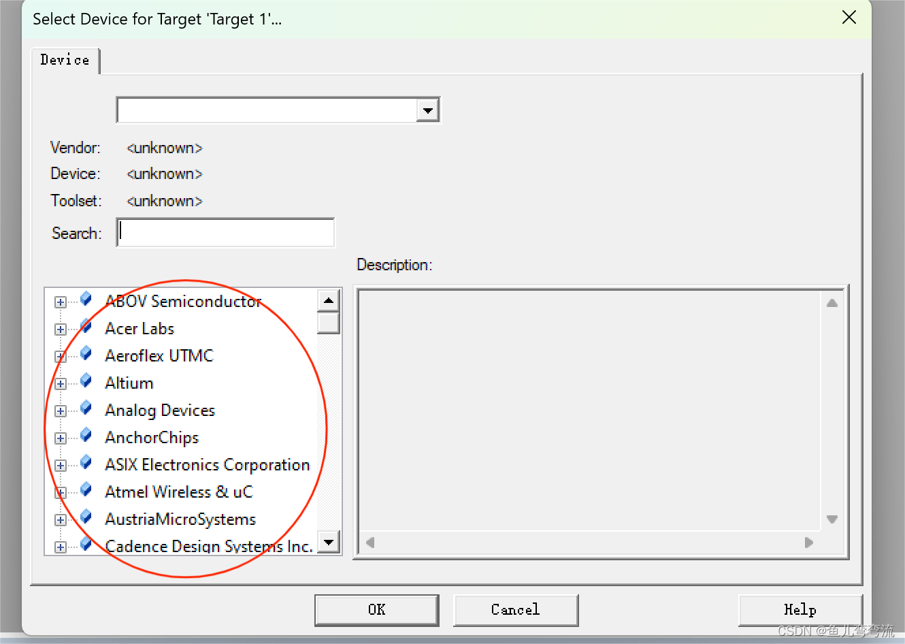Image resolution: width=905 pixels, height=644 pixels.
Task: Click the Altium vendor icon
Action: pyautogui.click(x=86, y=381)
